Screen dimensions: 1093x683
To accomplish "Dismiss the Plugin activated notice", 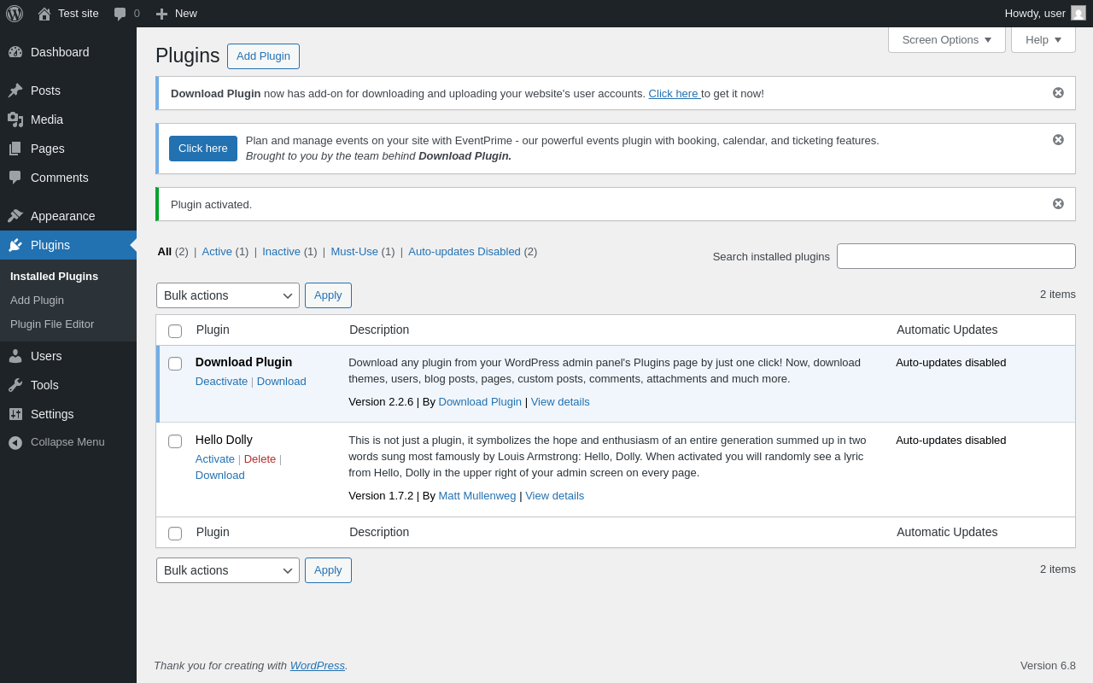I will [x=1058, y=204].
